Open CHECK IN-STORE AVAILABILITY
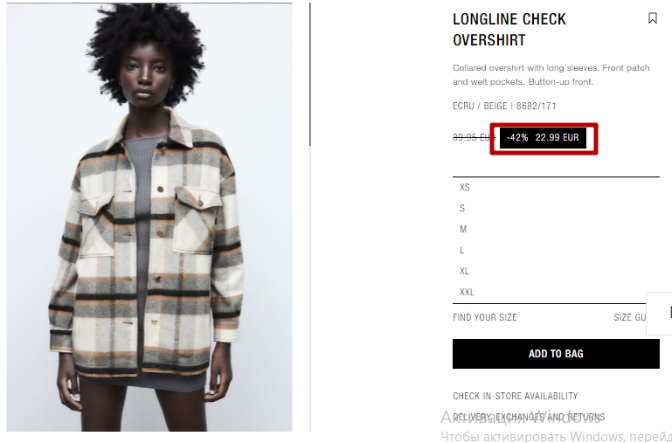672x443 pixels. click(516, 396)
